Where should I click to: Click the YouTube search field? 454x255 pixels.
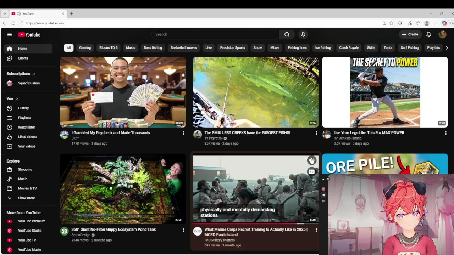point(216,34)
